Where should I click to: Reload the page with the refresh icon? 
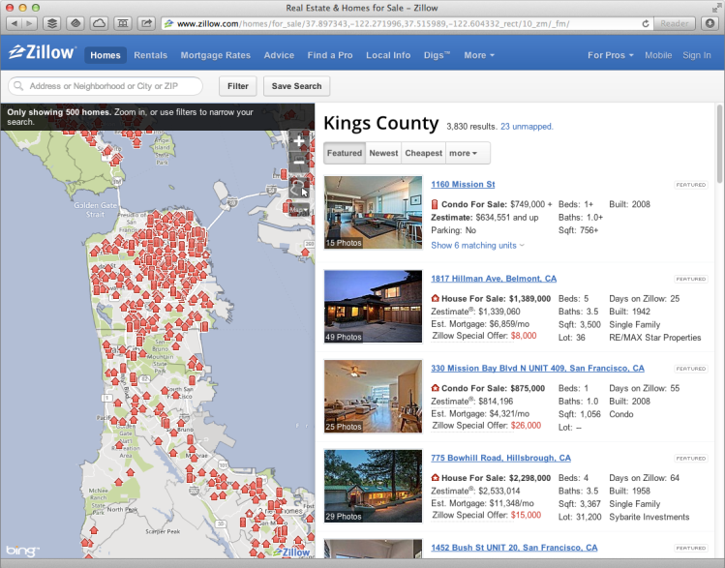[646, 23]
